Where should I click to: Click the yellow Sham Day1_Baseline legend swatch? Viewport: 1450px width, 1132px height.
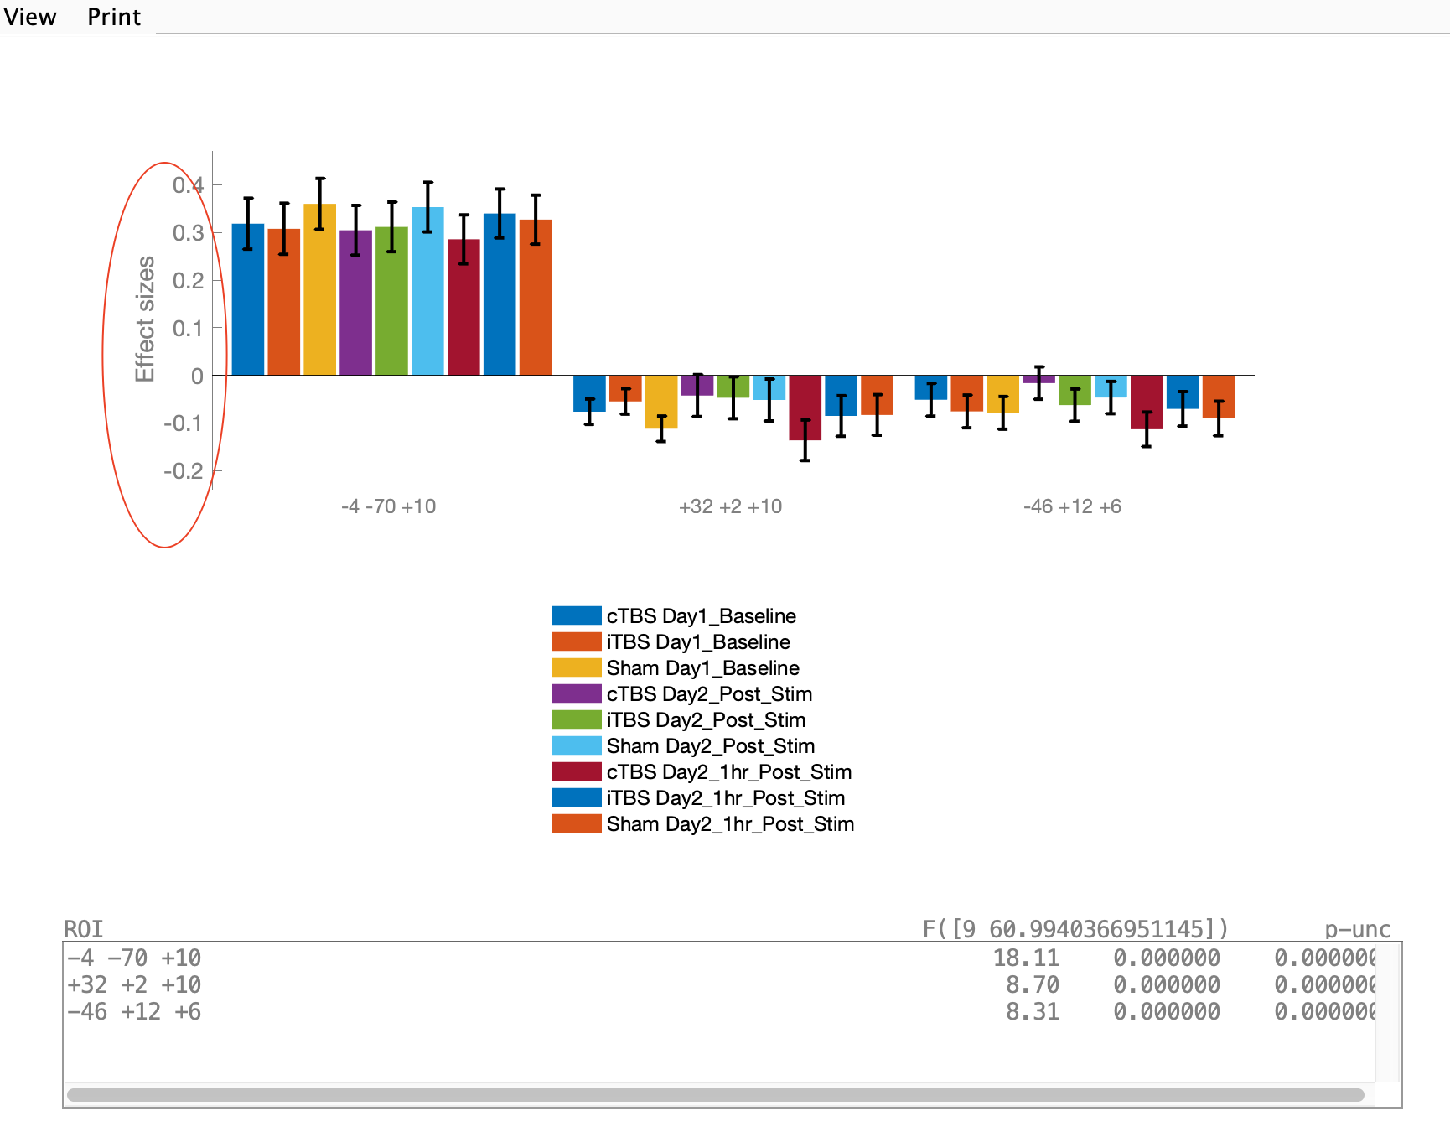tap(576, 668)
